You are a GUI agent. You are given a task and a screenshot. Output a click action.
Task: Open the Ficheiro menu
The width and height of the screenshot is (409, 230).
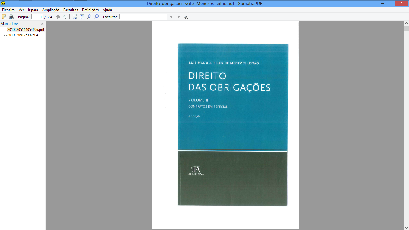[x=8, y=10]
